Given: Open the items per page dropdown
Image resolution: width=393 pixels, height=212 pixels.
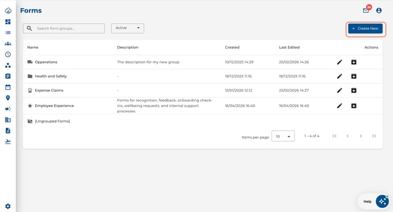Looking at the screenshot, I should 283,136.
